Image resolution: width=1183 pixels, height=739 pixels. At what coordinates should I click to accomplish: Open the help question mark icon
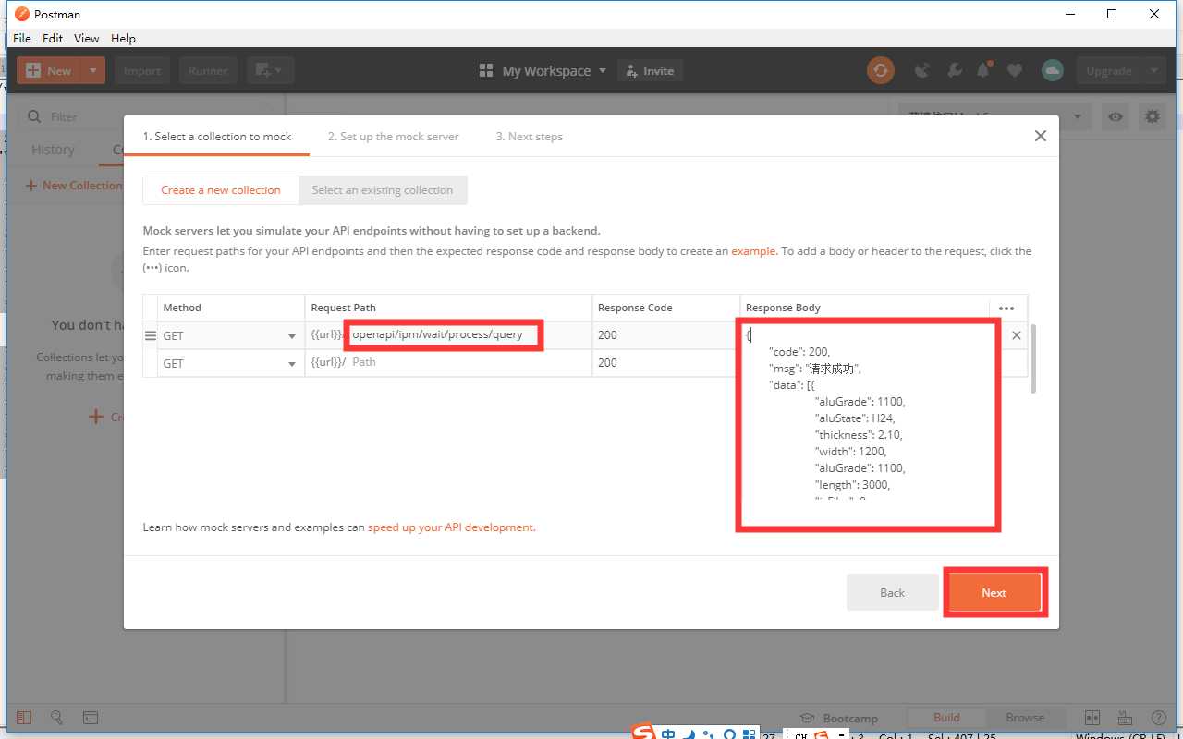point(1158,718)
